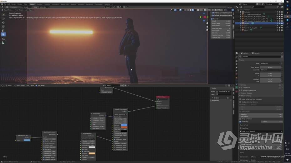Enable the Autofocus checkbox
291x163 pixels.
pyautogui.click(x=241, y=128)
